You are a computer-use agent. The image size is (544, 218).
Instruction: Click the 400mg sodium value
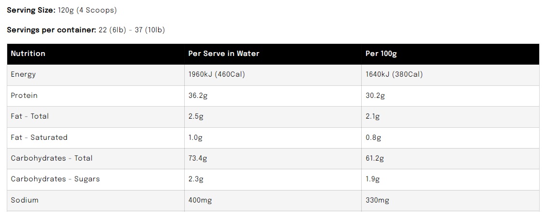[x=200, y=200]
